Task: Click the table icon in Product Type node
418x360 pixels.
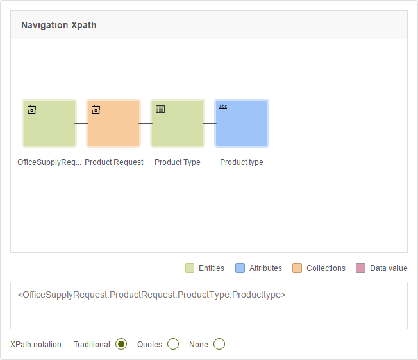Action: (160, 109)
